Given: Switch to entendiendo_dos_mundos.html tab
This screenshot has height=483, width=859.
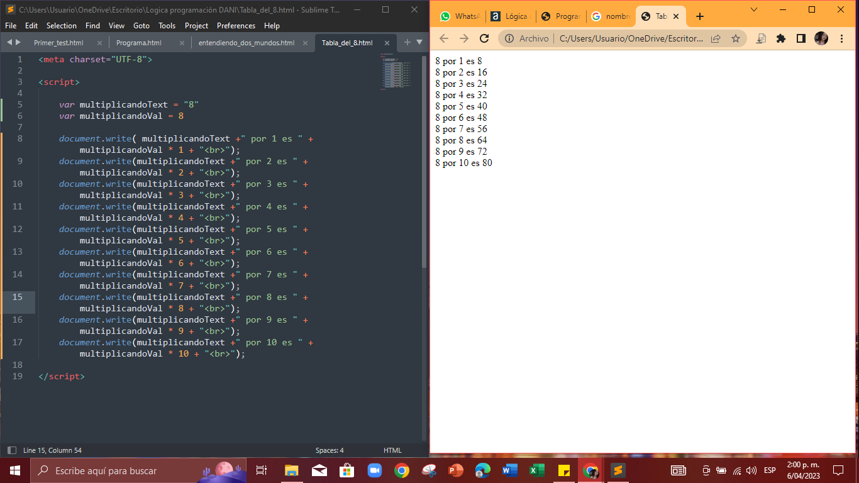Looking at the screenshot, I should (x=247, y=43).
